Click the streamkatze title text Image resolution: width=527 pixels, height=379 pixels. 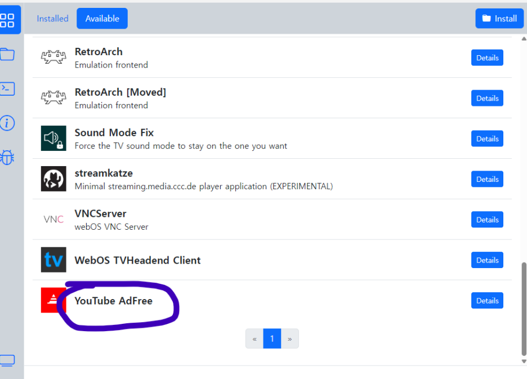tap(104, 173)
